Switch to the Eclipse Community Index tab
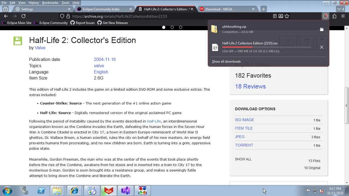This screenshot has width=349, height=196. point(104,9)
